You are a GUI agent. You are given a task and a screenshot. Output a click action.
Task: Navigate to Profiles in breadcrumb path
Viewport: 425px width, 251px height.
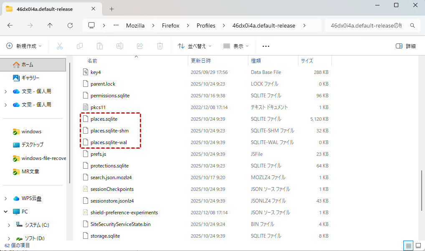pyautogui.click(x=206, y=25)
